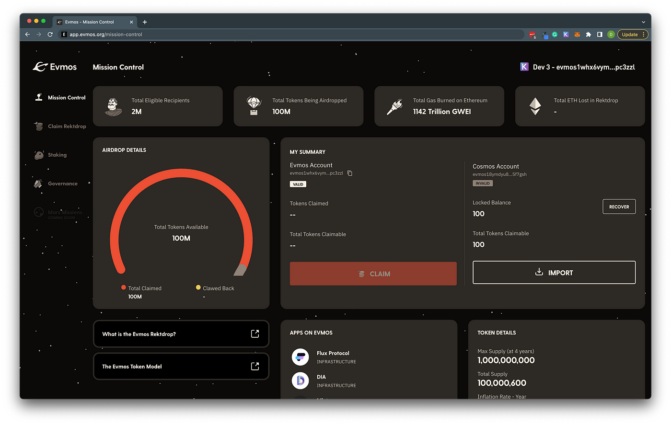
Task: Click the connected wallet Dev 3 address
Action: tap(584, 67)
